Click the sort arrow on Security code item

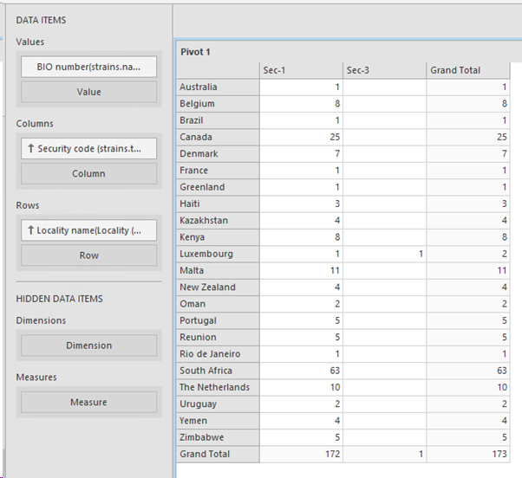pos(31,149)
